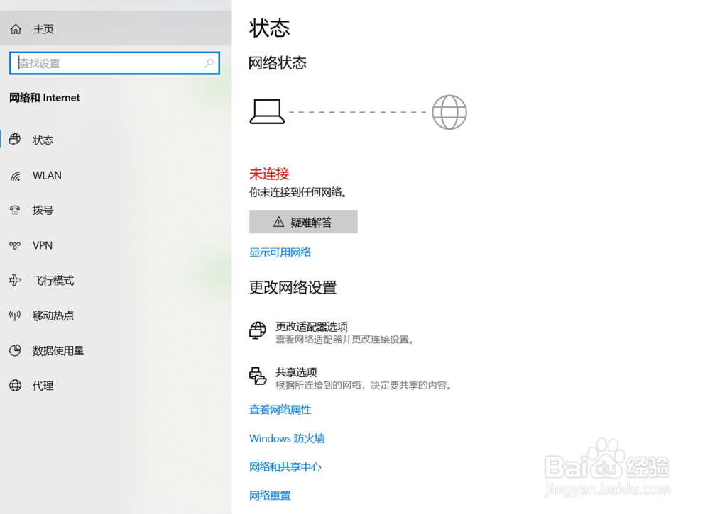710x514 pixels.
Task: Open the 显示可用网络 link
Action: pyautogui.click(x=280, y=252)
